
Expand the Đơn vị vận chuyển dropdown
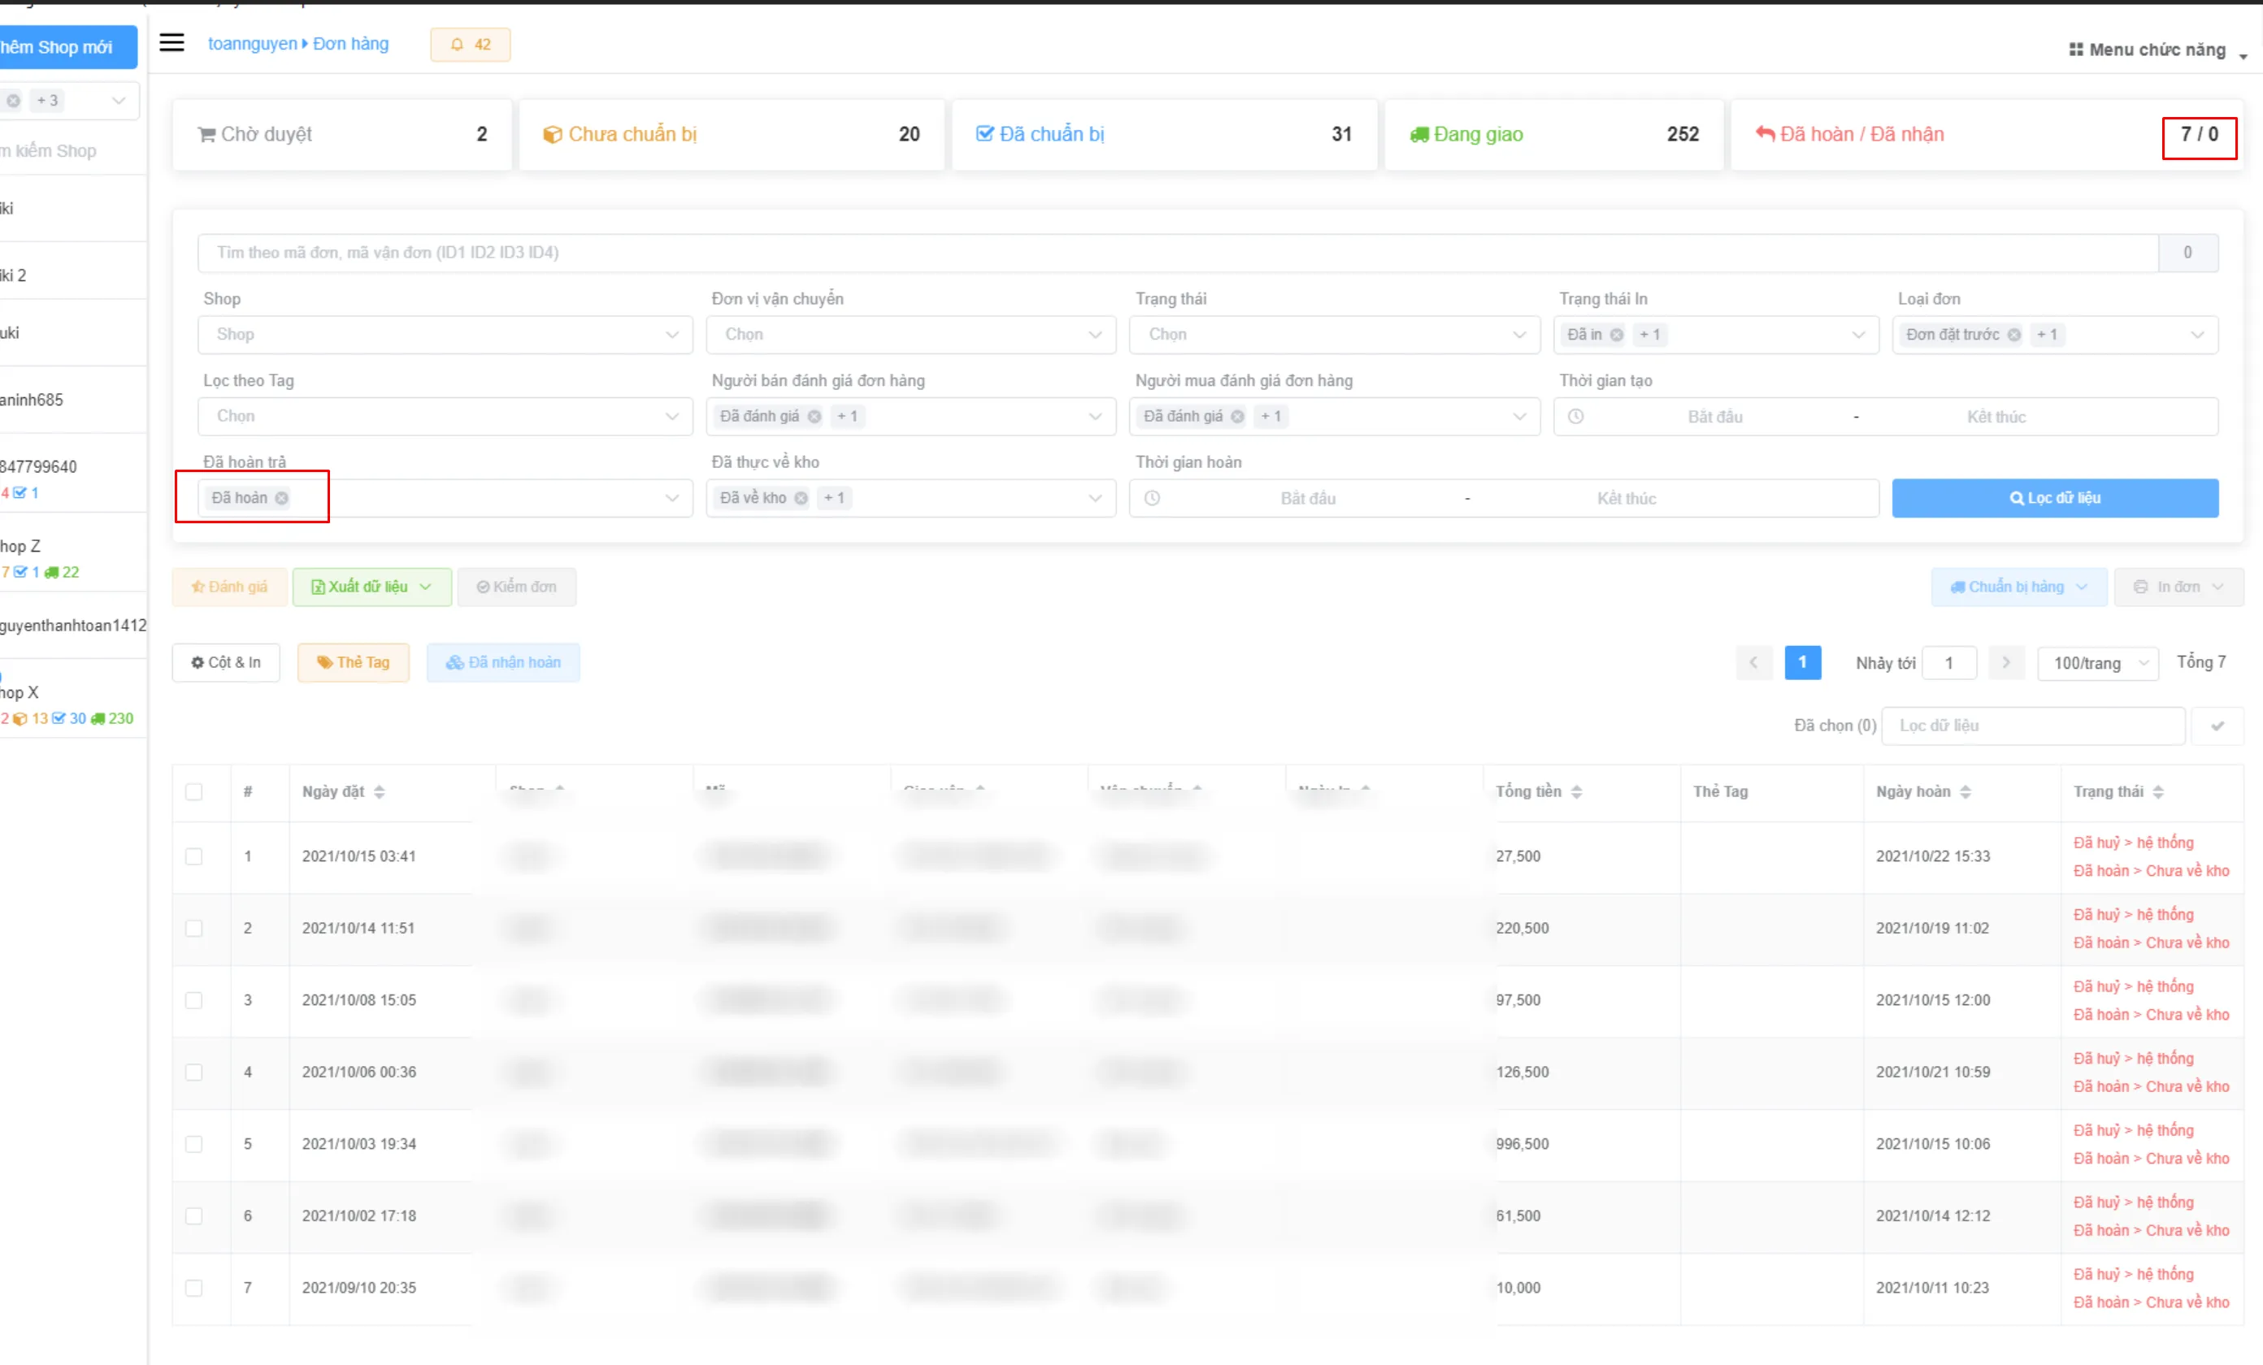pyautogui.click(x=911, y=335)
